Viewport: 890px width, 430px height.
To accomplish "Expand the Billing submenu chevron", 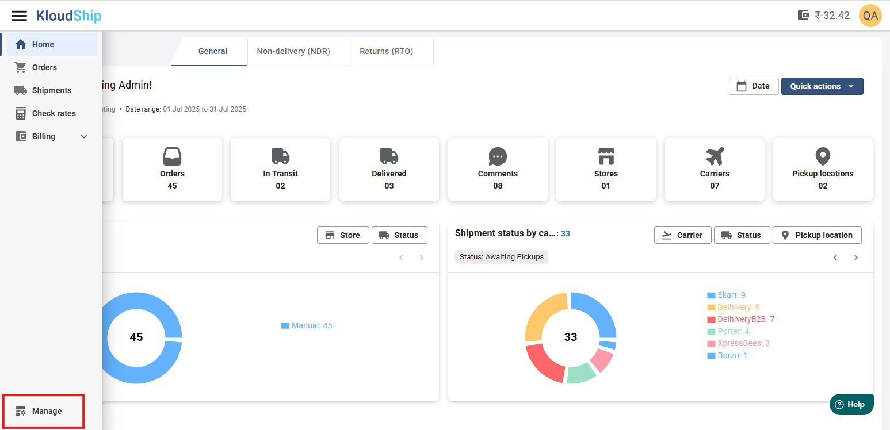I will 84,136.
